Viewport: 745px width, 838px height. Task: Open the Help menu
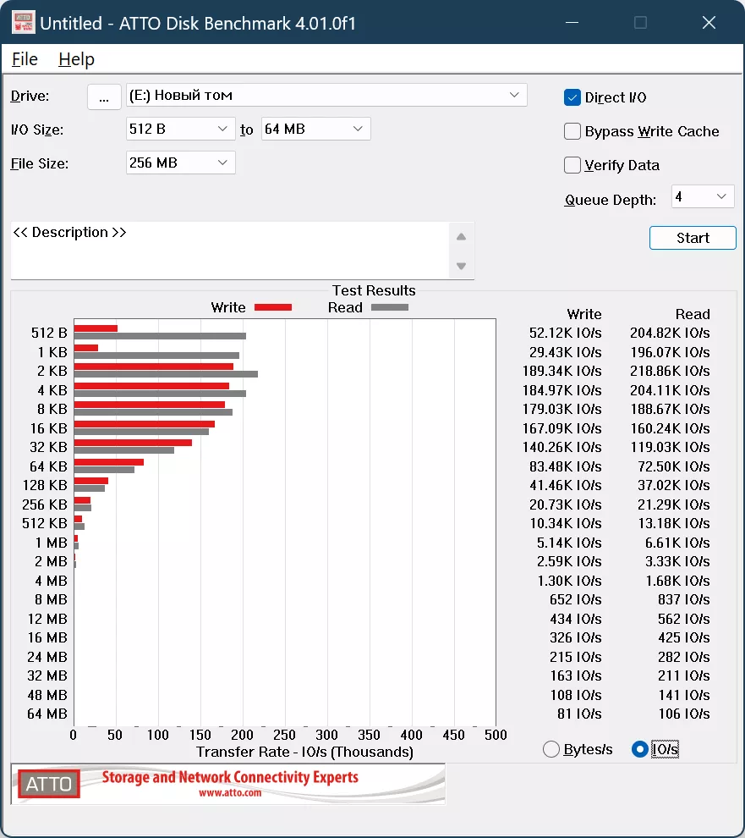coord(76,59)
